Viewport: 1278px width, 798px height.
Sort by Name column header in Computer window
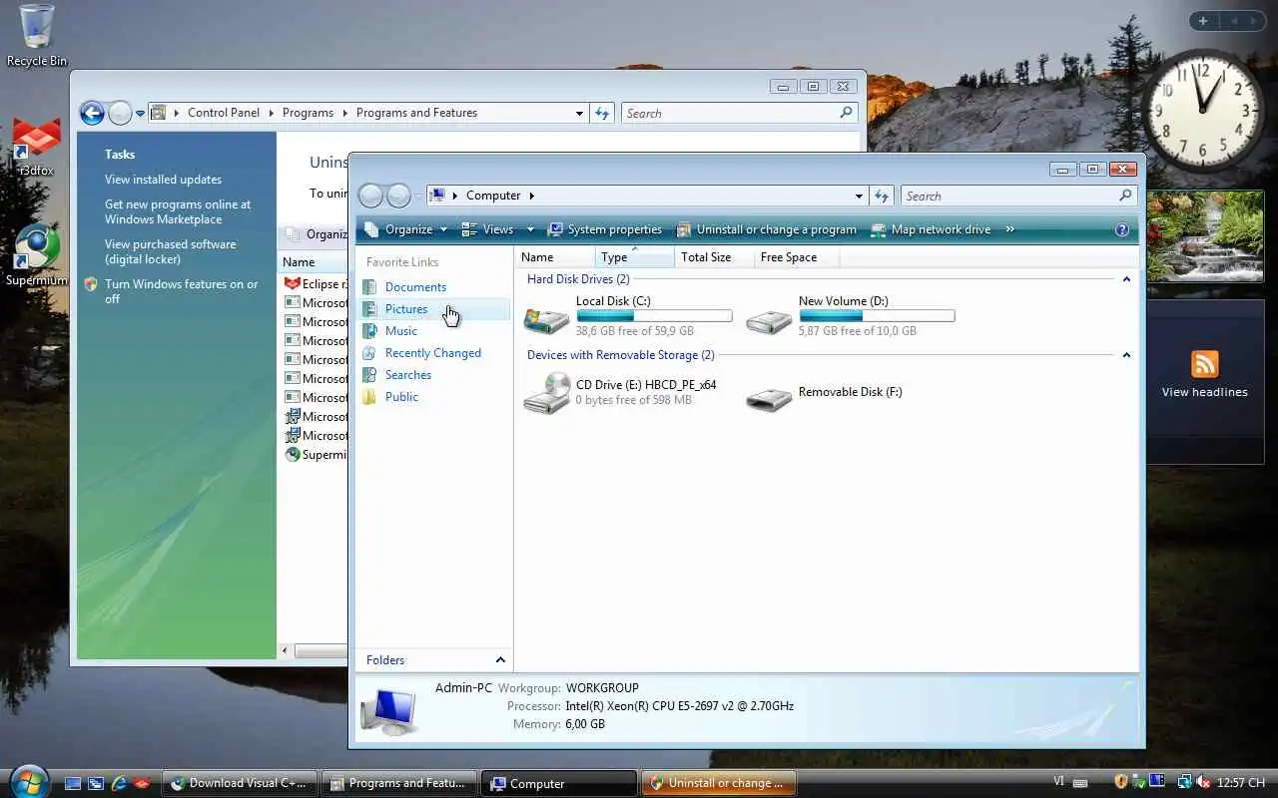555,257
